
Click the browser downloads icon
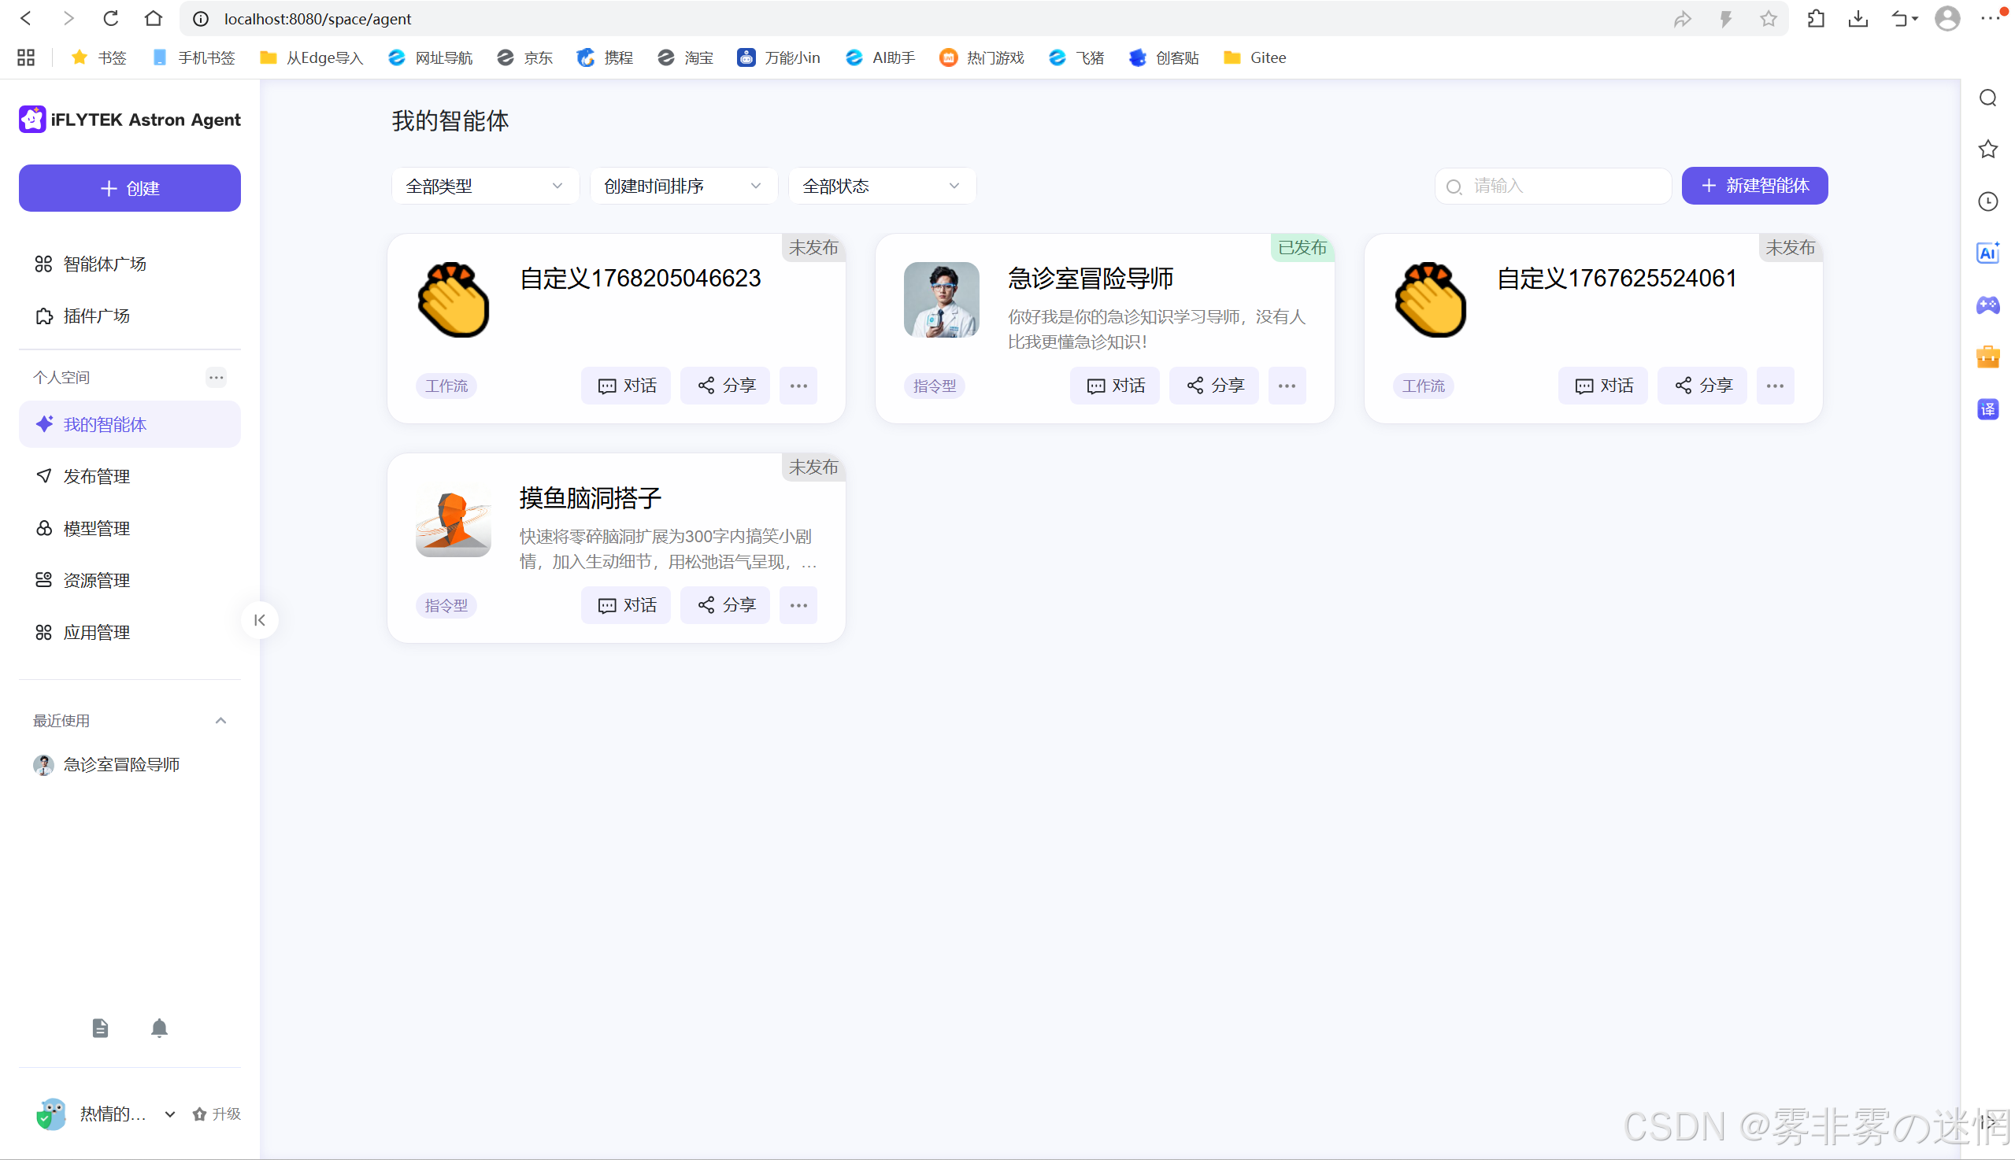[x=1858, y=18]
